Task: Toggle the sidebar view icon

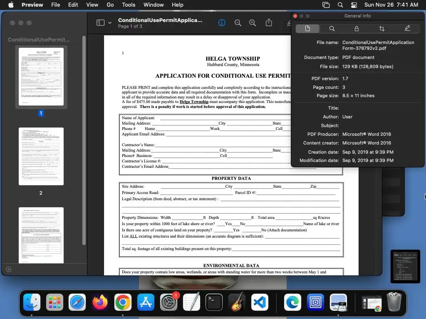Action: [x=100, y=23]
